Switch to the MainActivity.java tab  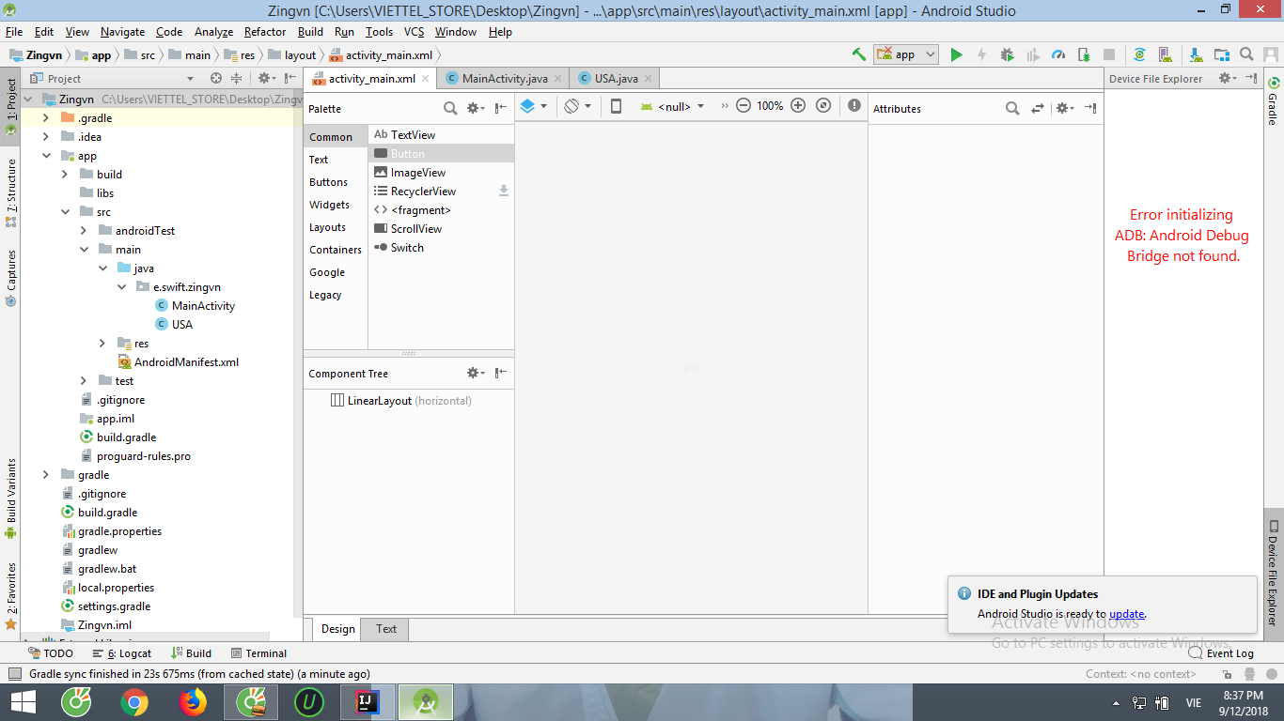click(504, 79)
